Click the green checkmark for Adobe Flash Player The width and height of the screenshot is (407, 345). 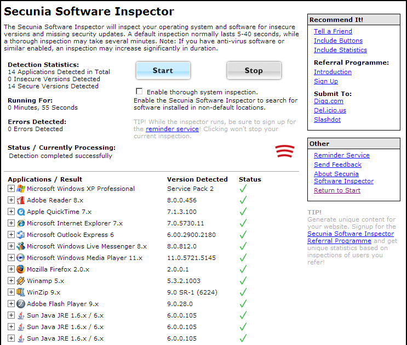click(x=243, y=303)
